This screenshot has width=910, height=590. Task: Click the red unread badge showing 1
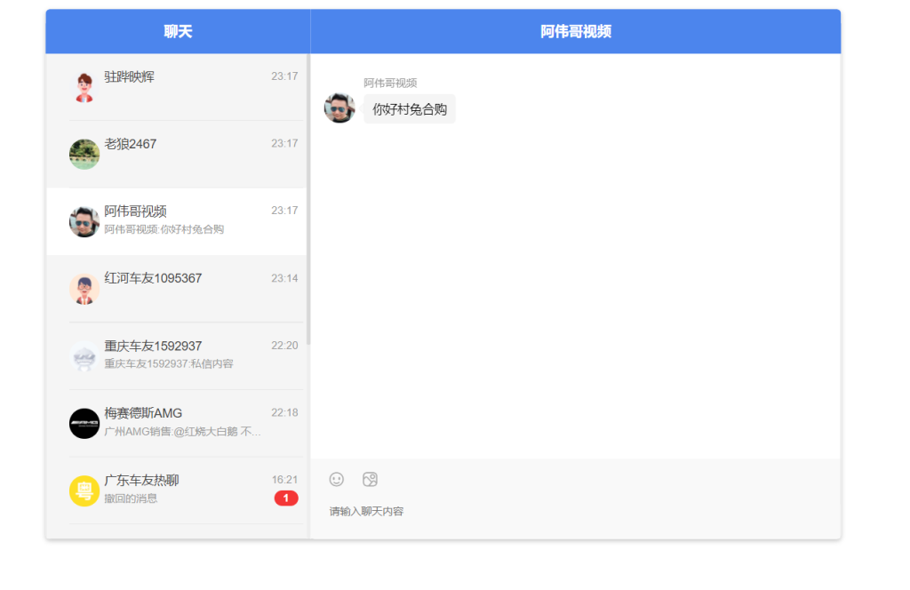coord(285,498)
